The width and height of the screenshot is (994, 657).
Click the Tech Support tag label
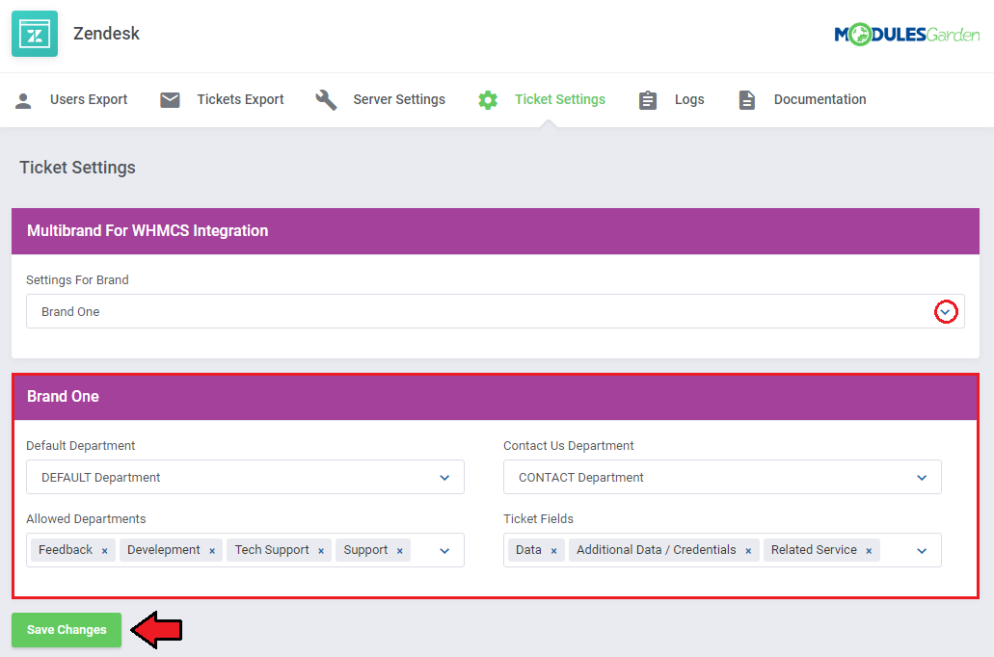(272, 550)
